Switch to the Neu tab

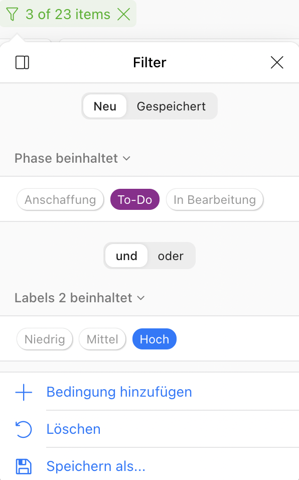click(x=104, y=106)
